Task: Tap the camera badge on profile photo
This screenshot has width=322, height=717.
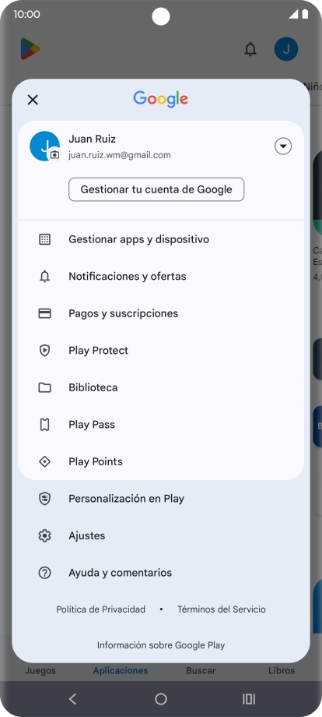Action: click(x=54, y=154)
